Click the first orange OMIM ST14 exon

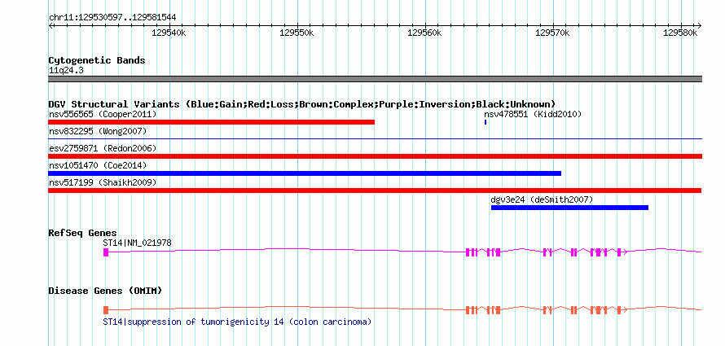pyautogui.click(x=106, y=310)
